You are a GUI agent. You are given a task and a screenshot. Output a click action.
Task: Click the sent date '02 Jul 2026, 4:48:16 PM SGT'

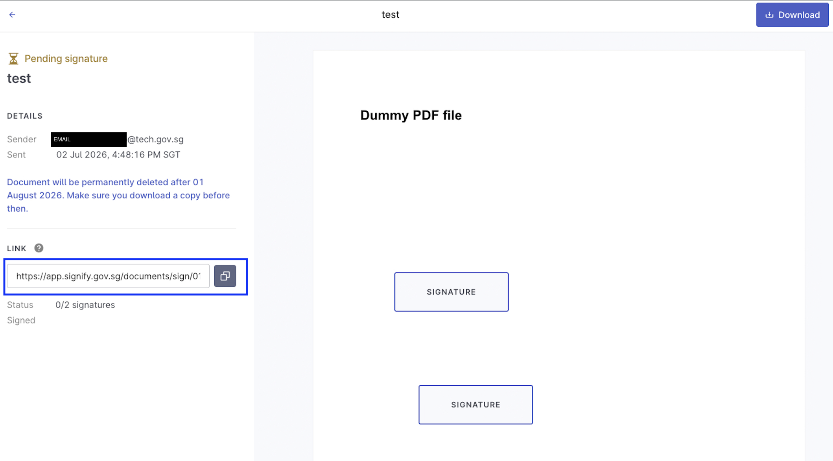[x=118, y=155]
